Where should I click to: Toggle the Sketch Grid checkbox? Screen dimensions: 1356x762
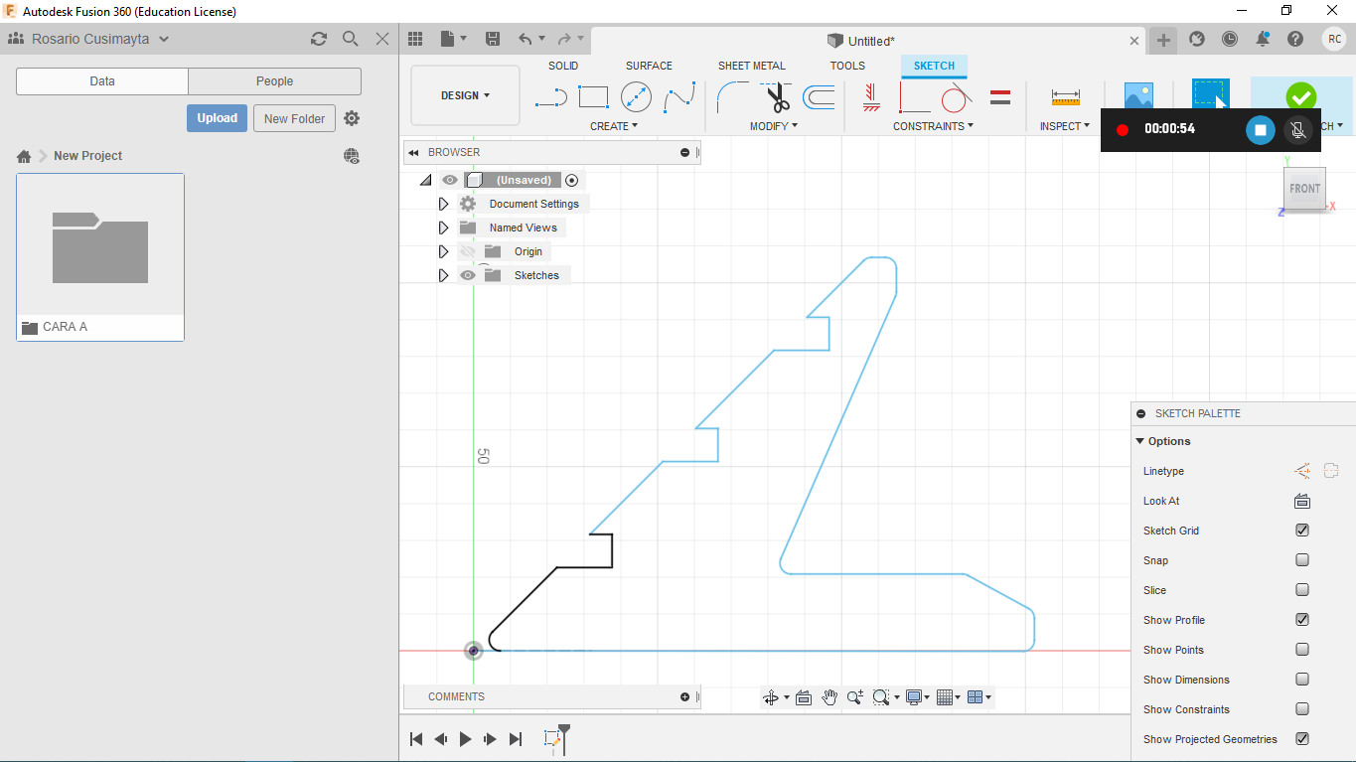pyautogui.click(x=1302, y=531)
